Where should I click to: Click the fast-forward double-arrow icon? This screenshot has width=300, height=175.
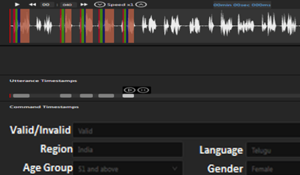pos(84,4)
